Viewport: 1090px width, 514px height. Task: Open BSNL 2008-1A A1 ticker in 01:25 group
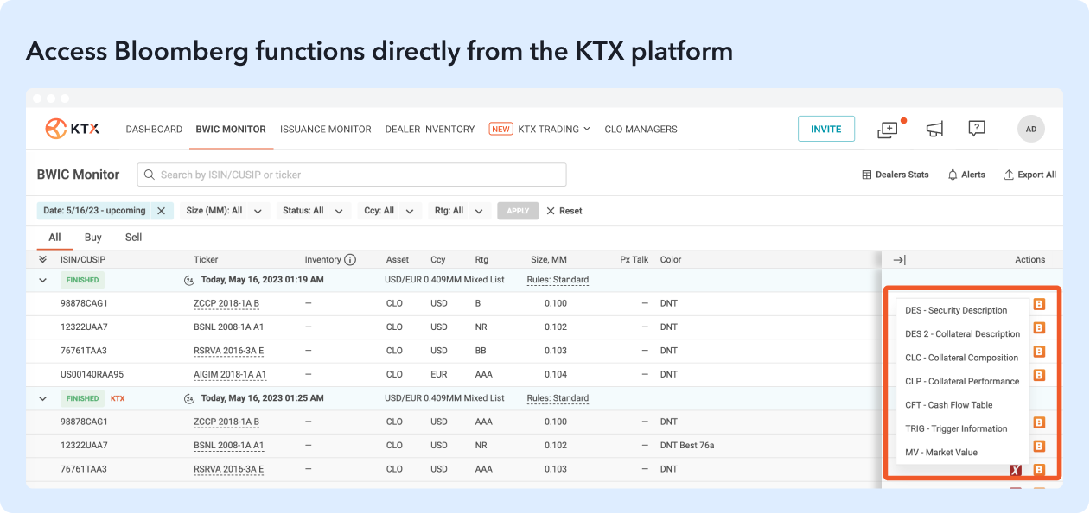pos(228,446)
